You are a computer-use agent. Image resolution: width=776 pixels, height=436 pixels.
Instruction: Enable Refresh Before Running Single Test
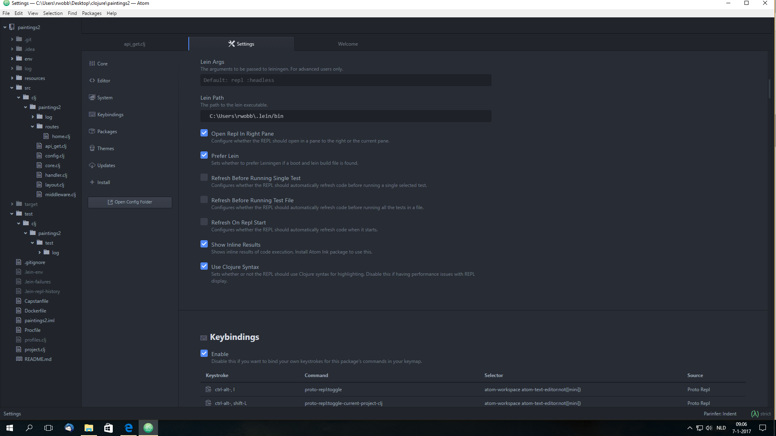(204, 177)
